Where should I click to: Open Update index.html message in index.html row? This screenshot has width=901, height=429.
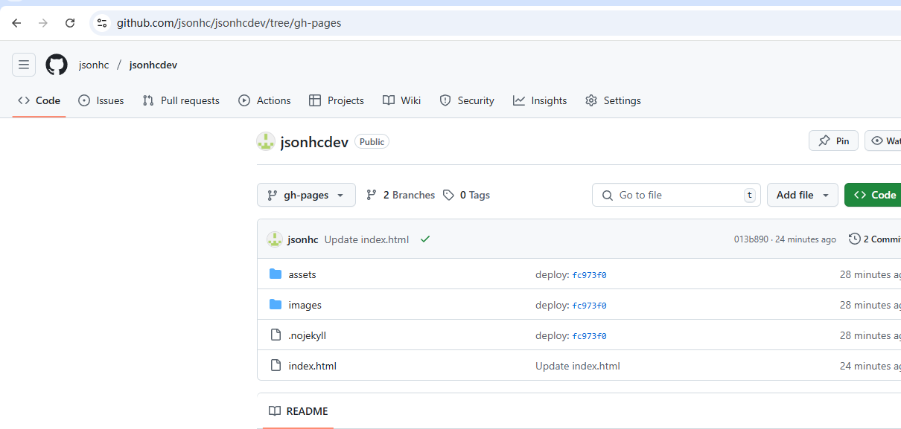578,366
